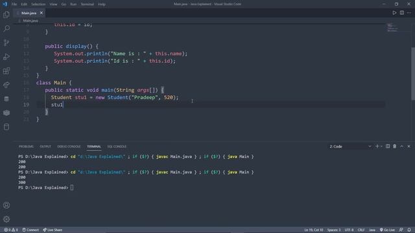
Task: Change line ending via CRLF indicator
Action: tap(361, 230)
